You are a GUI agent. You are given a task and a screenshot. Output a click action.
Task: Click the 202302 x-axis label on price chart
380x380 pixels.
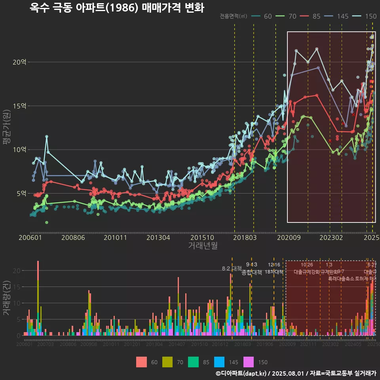coord(331,237)
